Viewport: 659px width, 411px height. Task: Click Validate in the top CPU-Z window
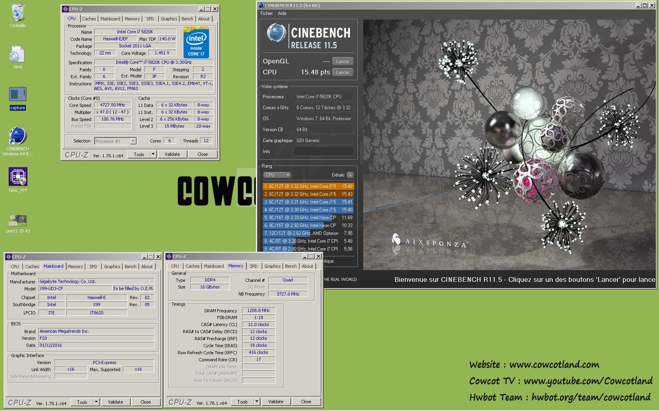(x=172, y=154)
